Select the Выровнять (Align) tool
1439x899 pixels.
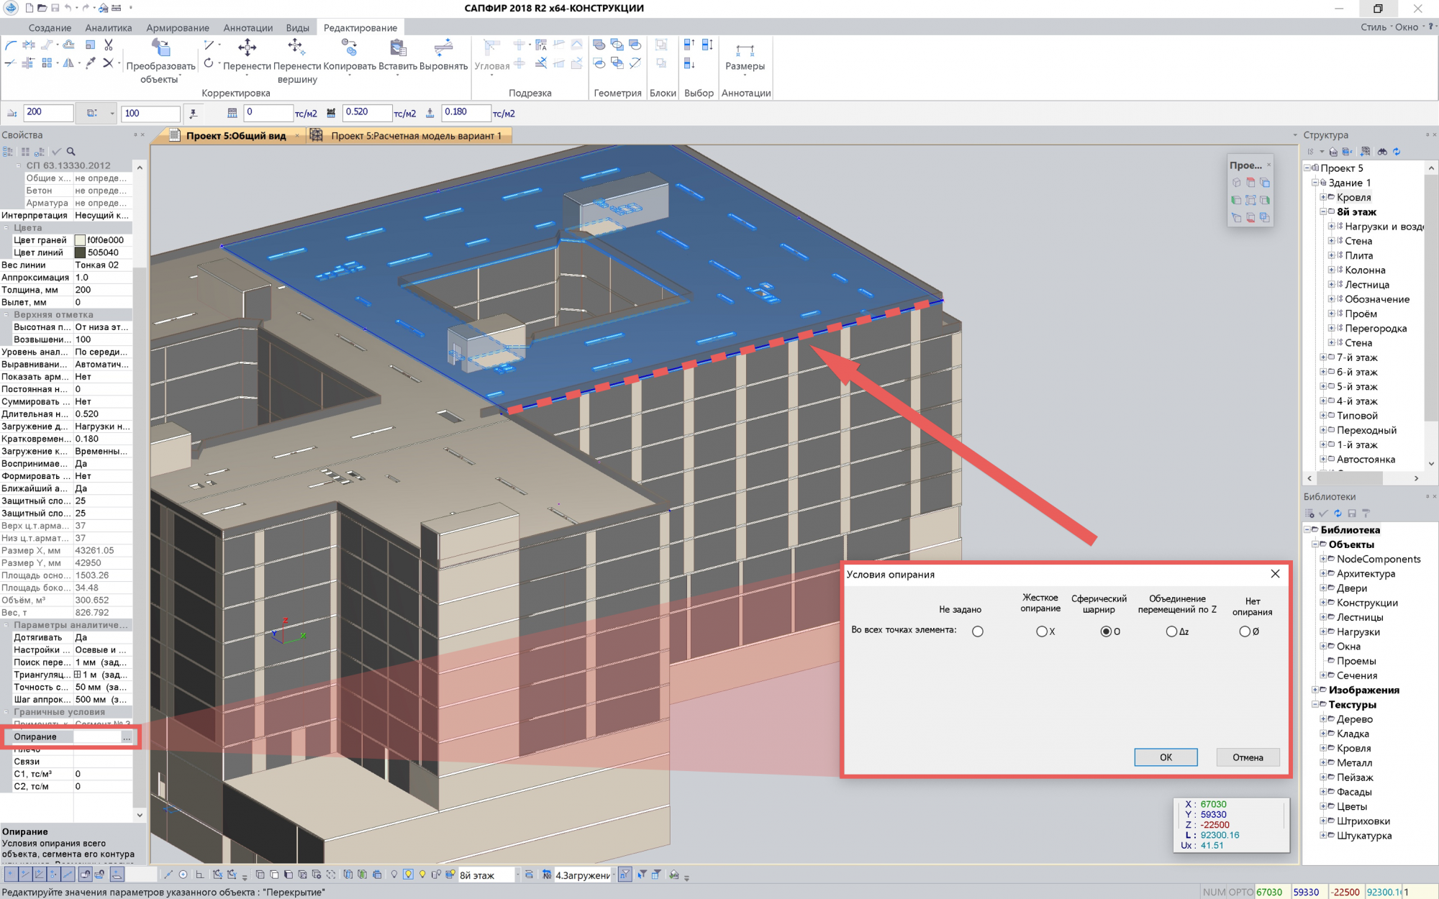pos(443,48)
